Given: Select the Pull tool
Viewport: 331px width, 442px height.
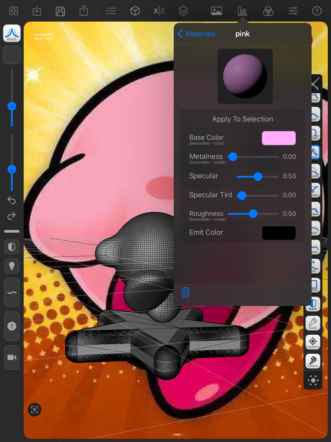Looking at the screenshot, I should click(315, 266).
